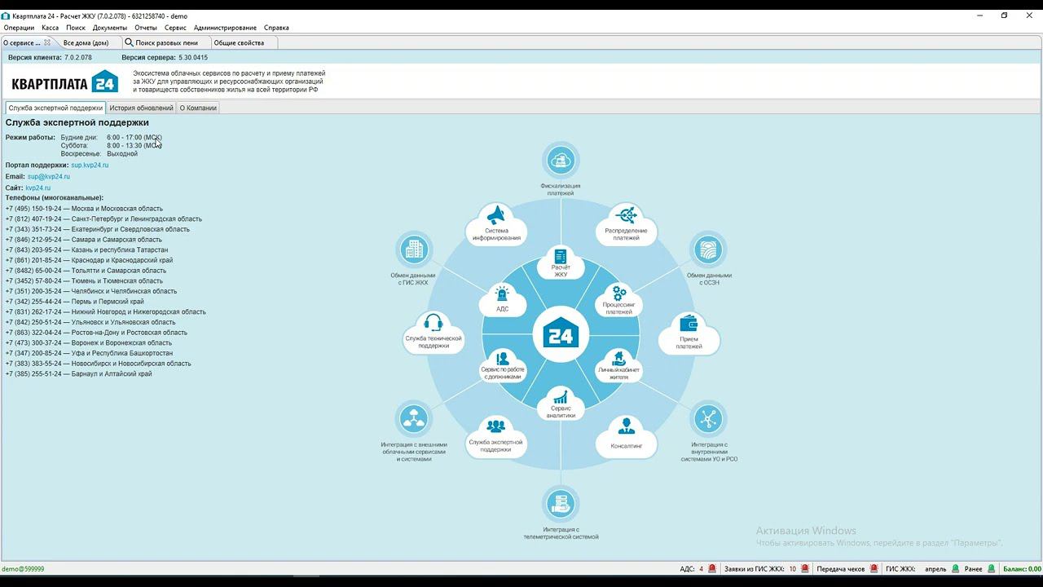Click the Сервис аналитики chart icon
This screenshot has height=587, width=1043.
pyautogui.click(x=561, y=397)
